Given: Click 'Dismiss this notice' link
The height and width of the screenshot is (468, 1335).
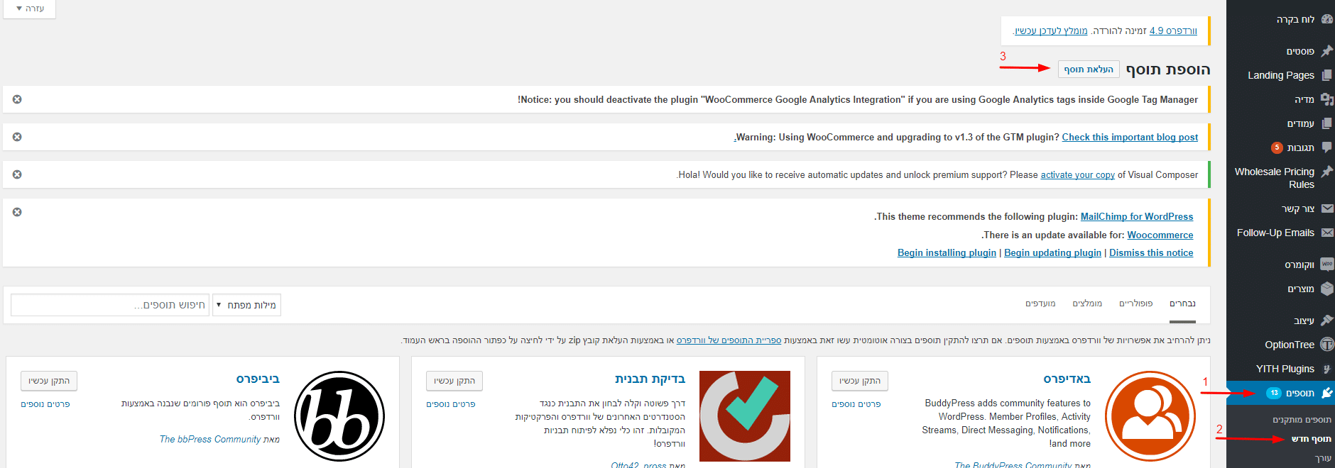Looking at the screenshot, I should tap(1151, 252).
